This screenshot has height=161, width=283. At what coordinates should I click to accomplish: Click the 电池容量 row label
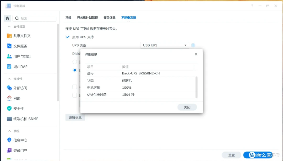click(94, 88)
